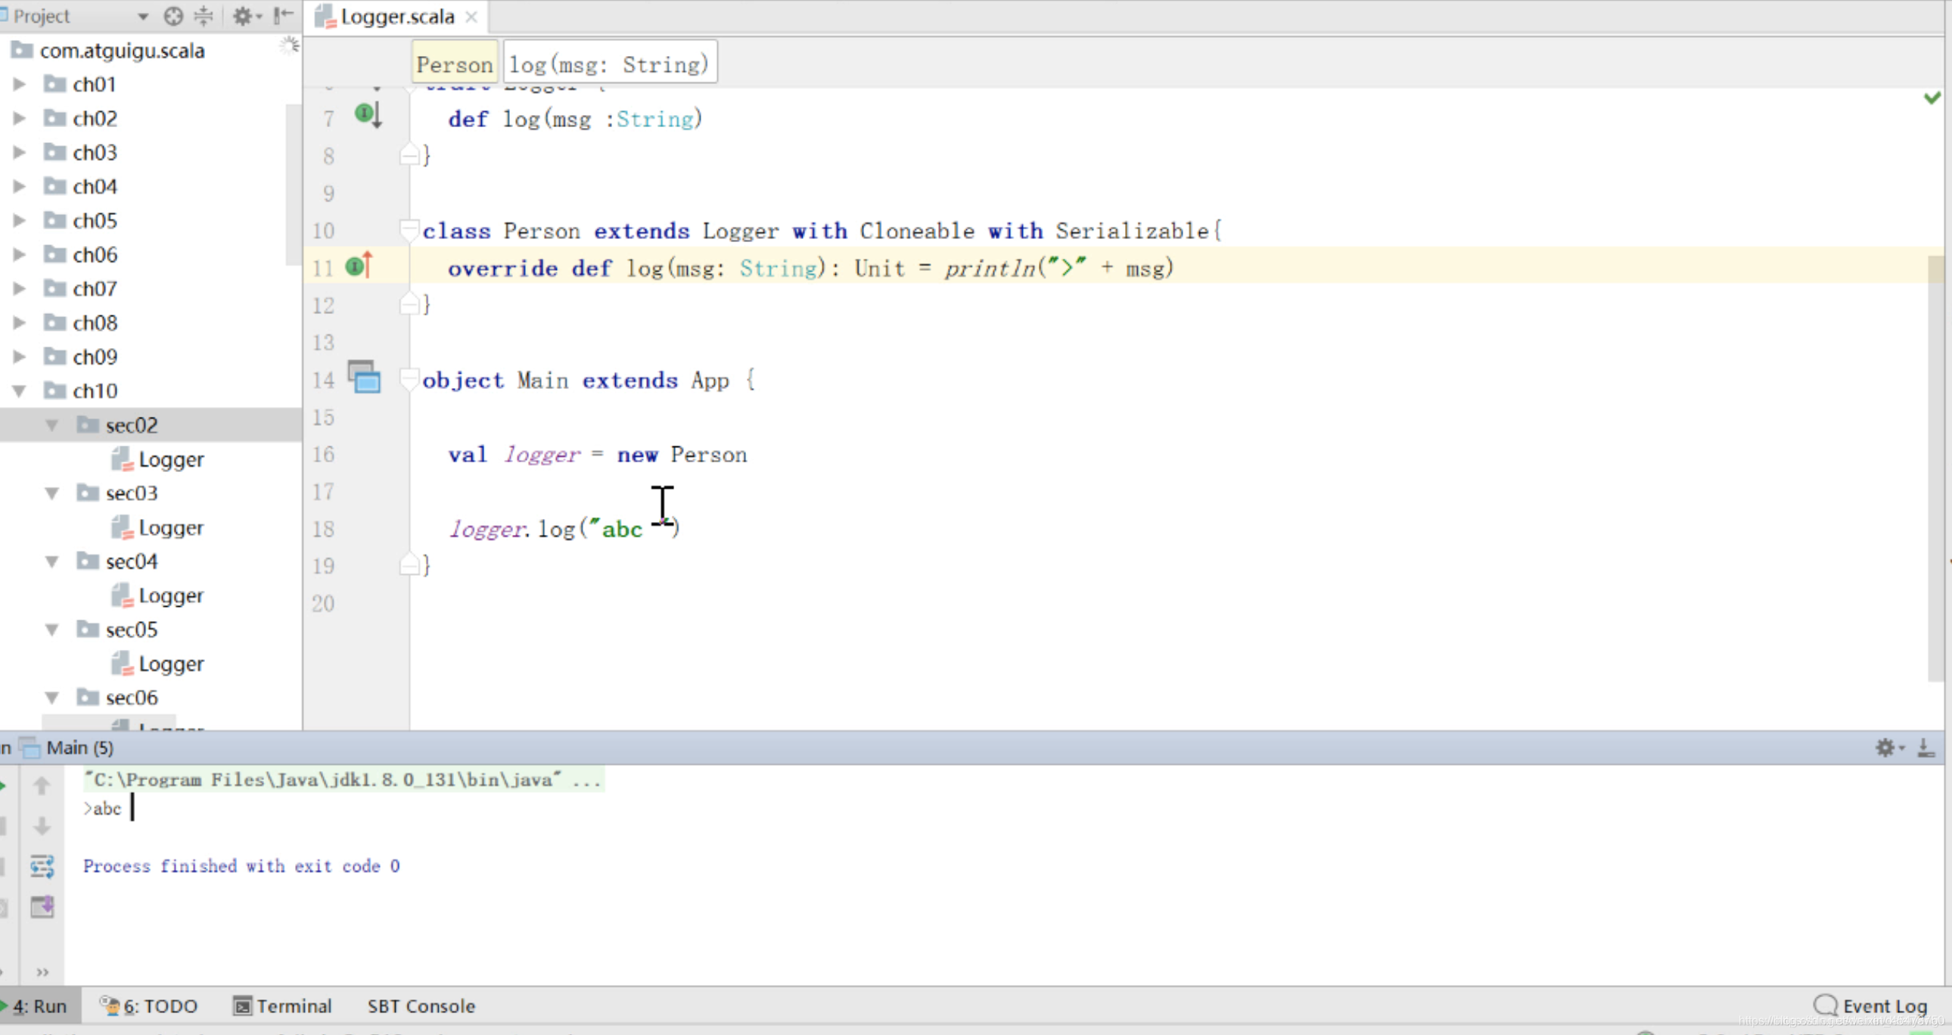
Task: Click 'Process finished with exit code 0'
Action: click(x=241, y=866)
